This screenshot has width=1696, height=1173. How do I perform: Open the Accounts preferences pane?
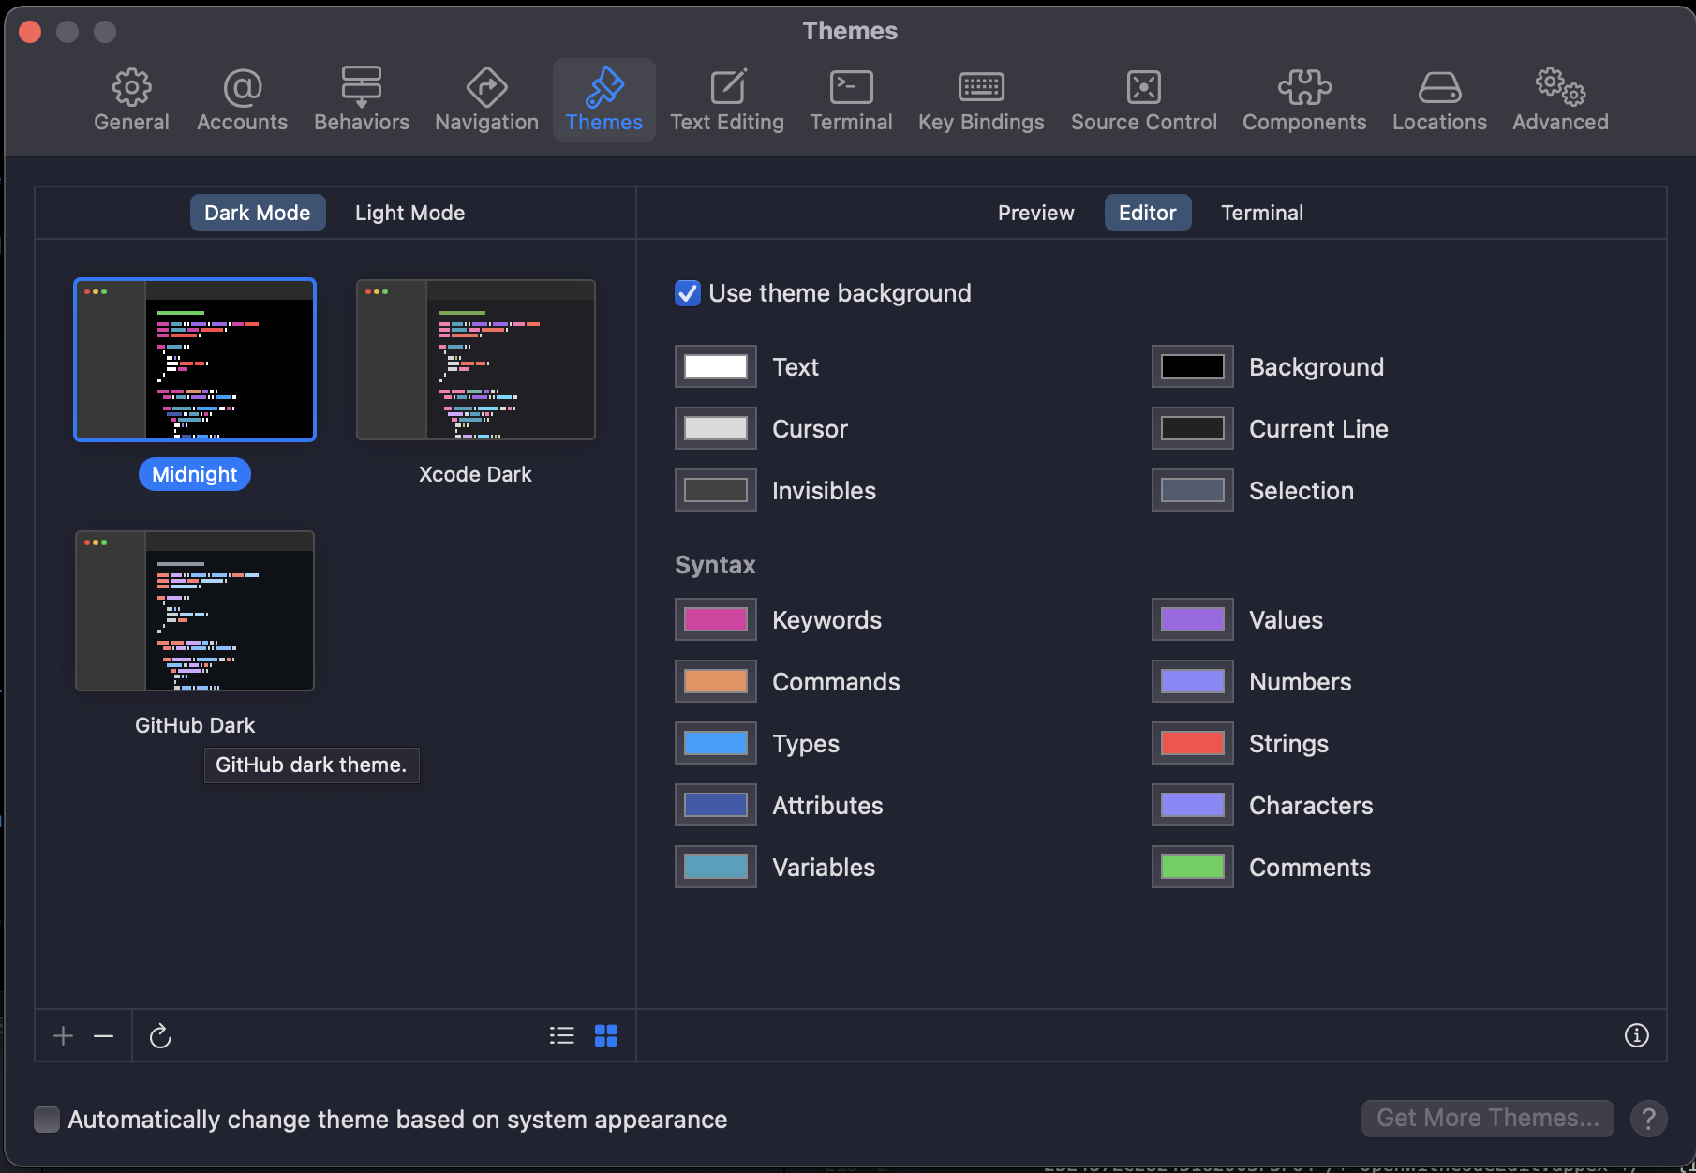point(242,100)
